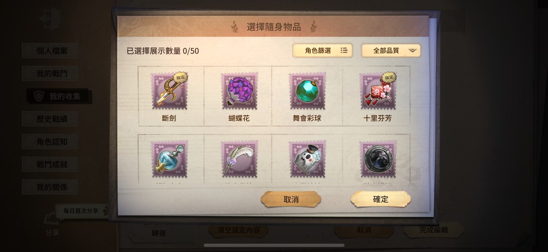Click the exit door icon top-left
Image resolution: width=548 pixels, height=252 pixels.
[x=50, y=18]
